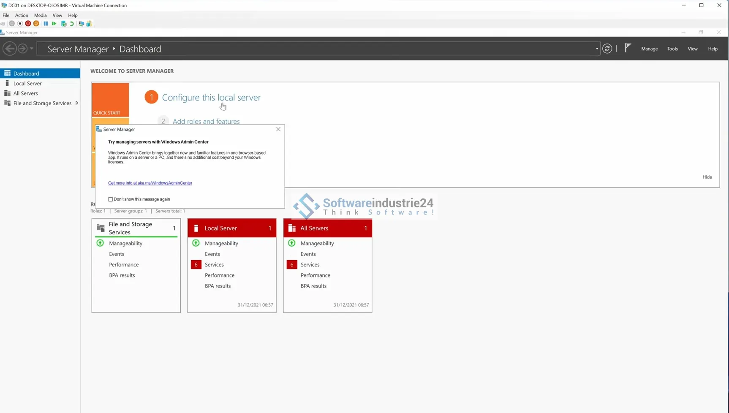
Task: Open the Action menu of the VM window
Action: (x=22, y=15)
